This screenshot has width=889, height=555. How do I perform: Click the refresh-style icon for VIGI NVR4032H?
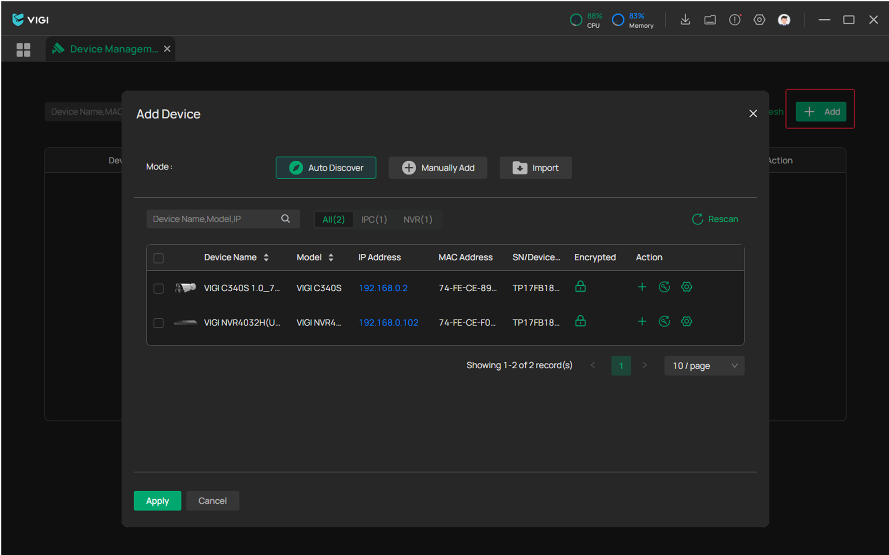coord(664,321)
